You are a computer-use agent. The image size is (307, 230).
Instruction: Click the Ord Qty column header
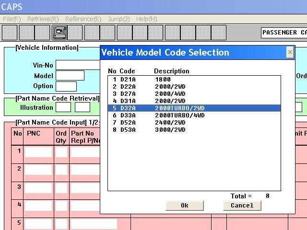[x=61, y=137]
